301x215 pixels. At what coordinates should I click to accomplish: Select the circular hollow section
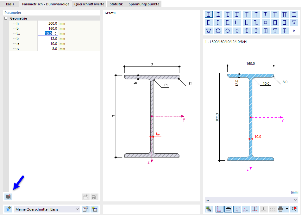[228, 31]
